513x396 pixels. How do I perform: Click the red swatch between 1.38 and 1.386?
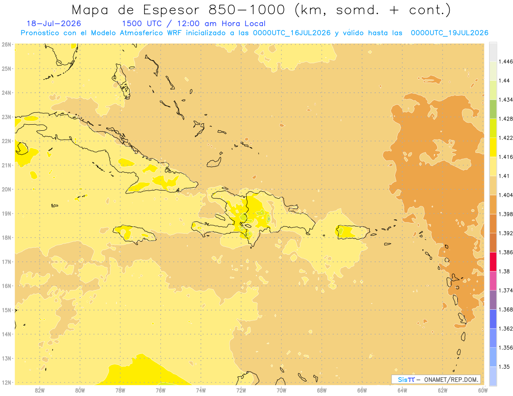(x=493, y=261)
